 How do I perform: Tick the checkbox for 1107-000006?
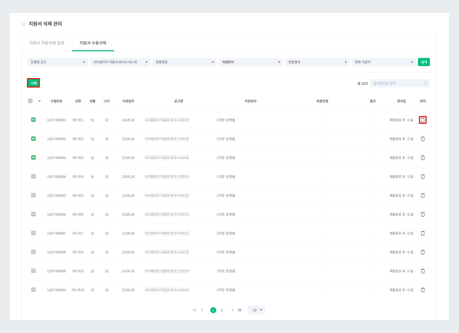point(33,214)
